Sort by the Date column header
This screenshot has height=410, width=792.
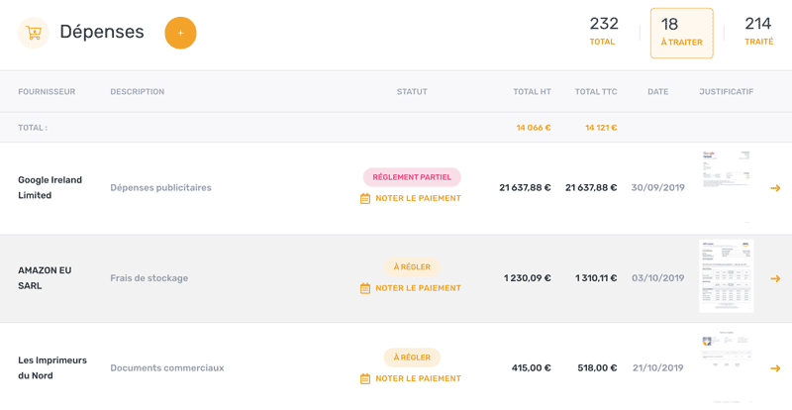(x=657, y=91)
